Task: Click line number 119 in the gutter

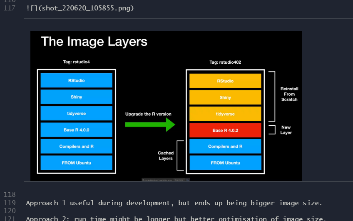Action: tap(10, 203)
